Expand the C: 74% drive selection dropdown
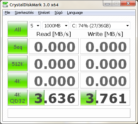The image size is (138, 124). [101, 26]
